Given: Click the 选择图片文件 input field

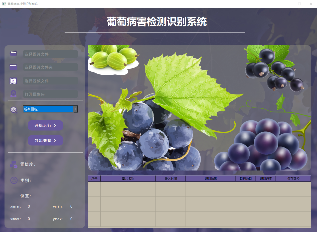Looking at the screenshot, I should click(x=50, y=54).
